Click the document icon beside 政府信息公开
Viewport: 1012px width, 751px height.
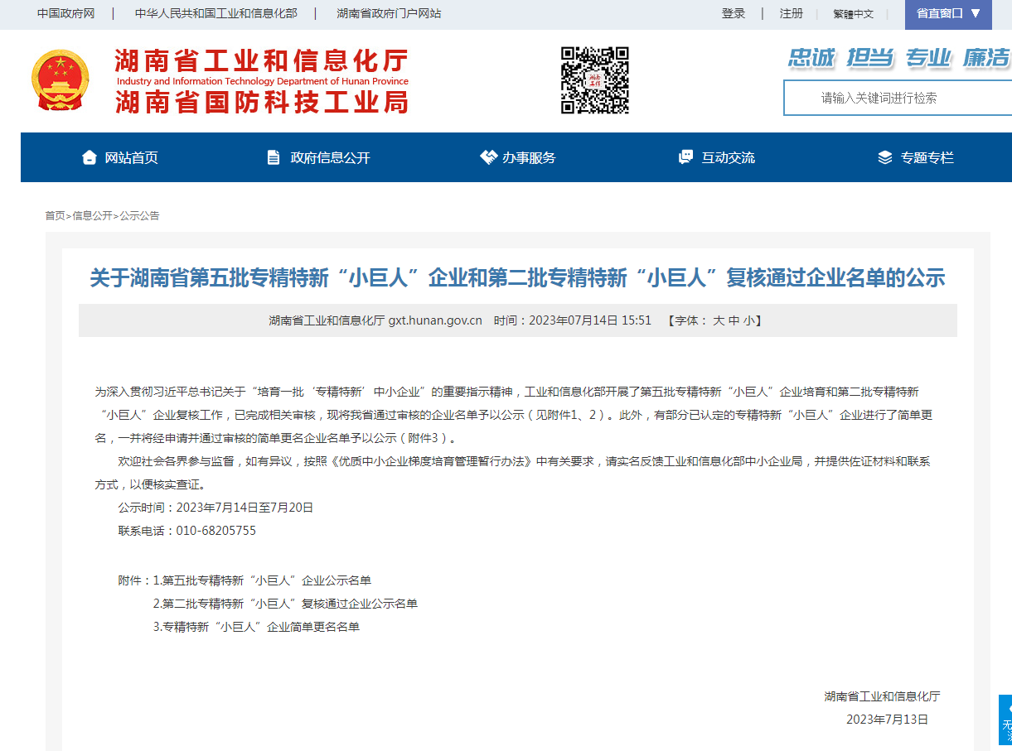click(x=274, y=157)
